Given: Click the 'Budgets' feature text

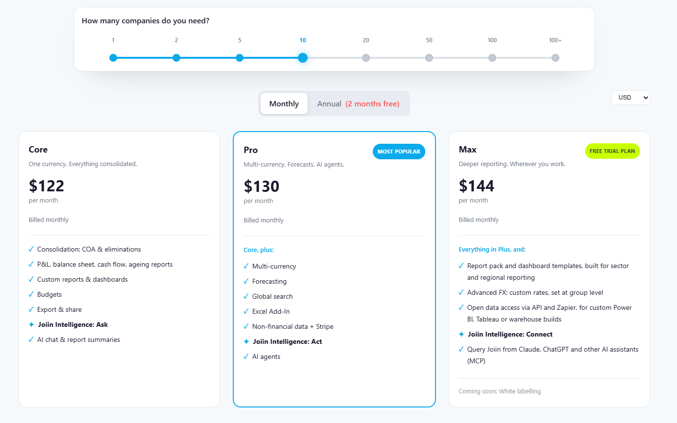Looking at the screenshot, I should pos(49,294).
